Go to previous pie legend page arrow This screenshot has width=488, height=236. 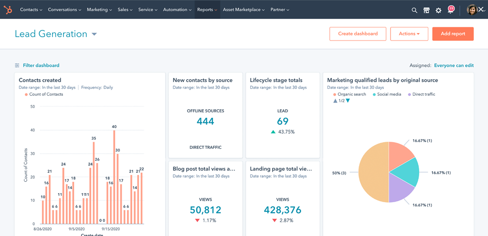click(335, 101)
